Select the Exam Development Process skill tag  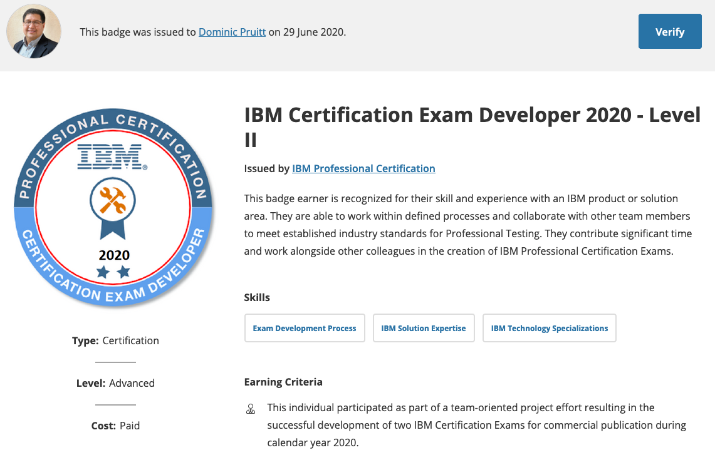305,328
